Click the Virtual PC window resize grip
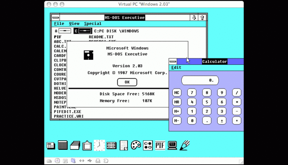The image size is (288, 165). [241, 162]
